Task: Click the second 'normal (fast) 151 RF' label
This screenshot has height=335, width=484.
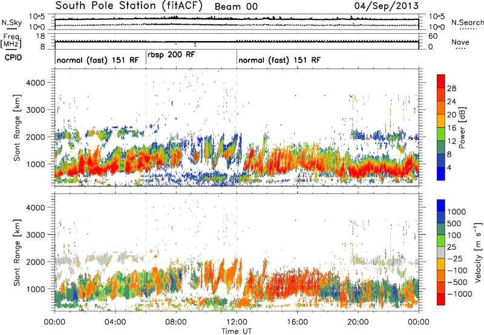Action: (280, 60)
